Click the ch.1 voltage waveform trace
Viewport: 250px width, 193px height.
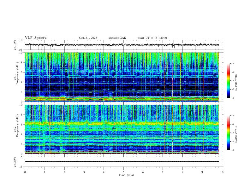tap(122, 45)
